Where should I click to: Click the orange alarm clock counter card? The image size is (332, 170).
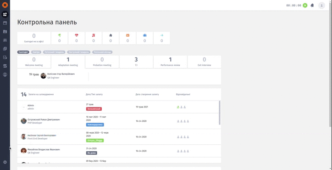coord(127,38)
